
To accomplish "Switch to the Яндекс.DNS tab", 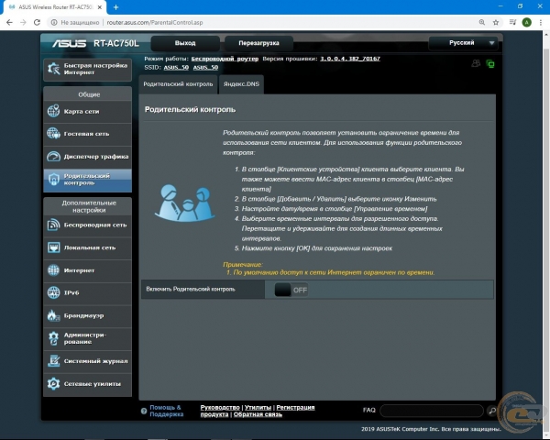I will (x=242, y=83).
